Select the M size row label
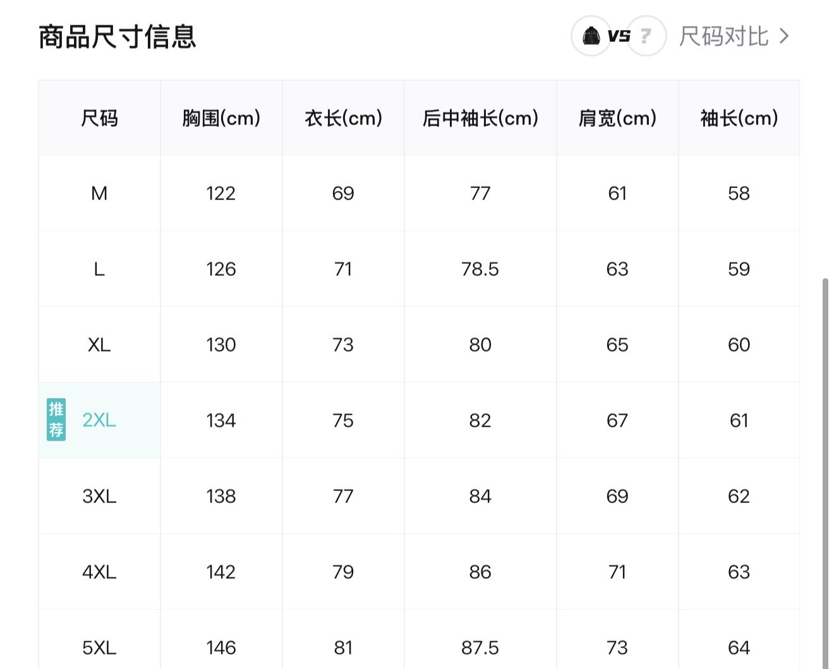The width and height of the screenshot is (834, 669). [99, 193]
